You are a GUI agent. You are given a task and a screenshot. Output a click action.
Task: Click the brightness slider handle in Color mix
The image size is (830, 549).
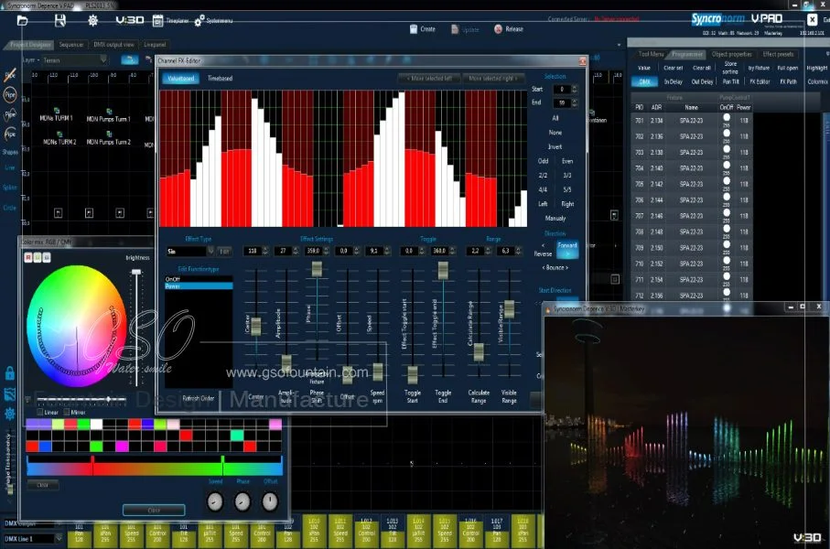coord(136,272)
